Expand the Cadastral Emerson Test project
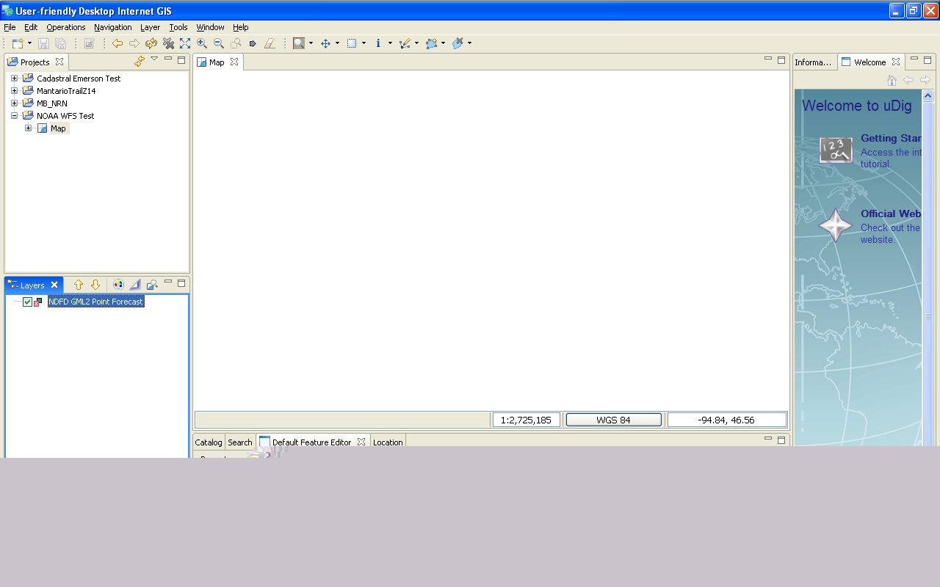Screen dimensions: 940x587 coord(14,79)
